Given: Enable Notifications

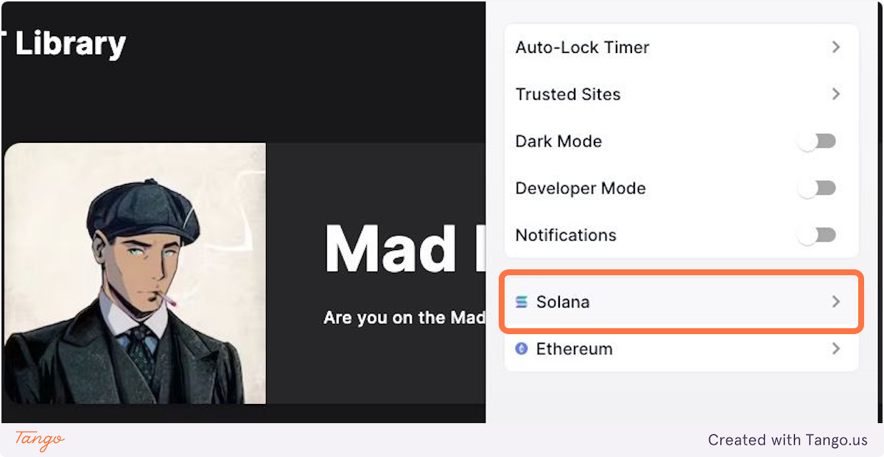Looking at the screenshot, I should [x=818, y=235].
